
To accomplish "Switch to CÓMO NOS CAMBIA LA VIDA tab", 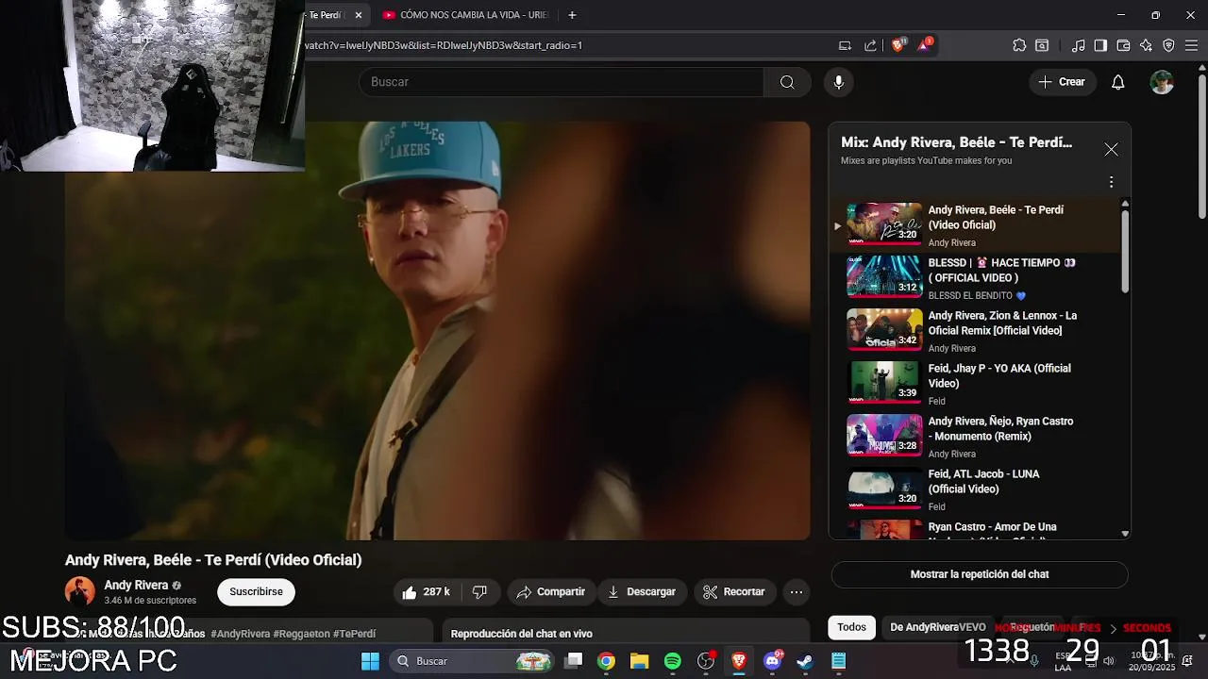I will (467, 15).
